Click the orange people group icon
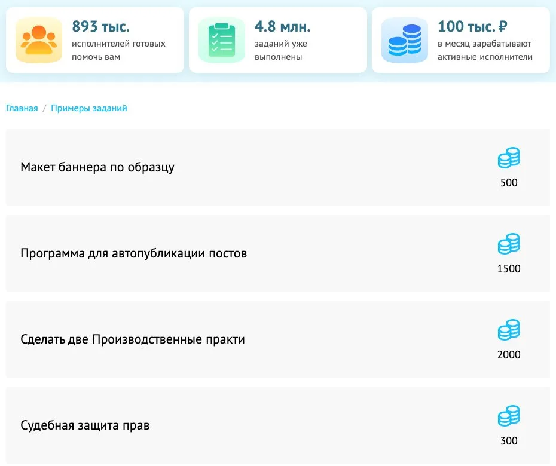 [x=39, y=40]
